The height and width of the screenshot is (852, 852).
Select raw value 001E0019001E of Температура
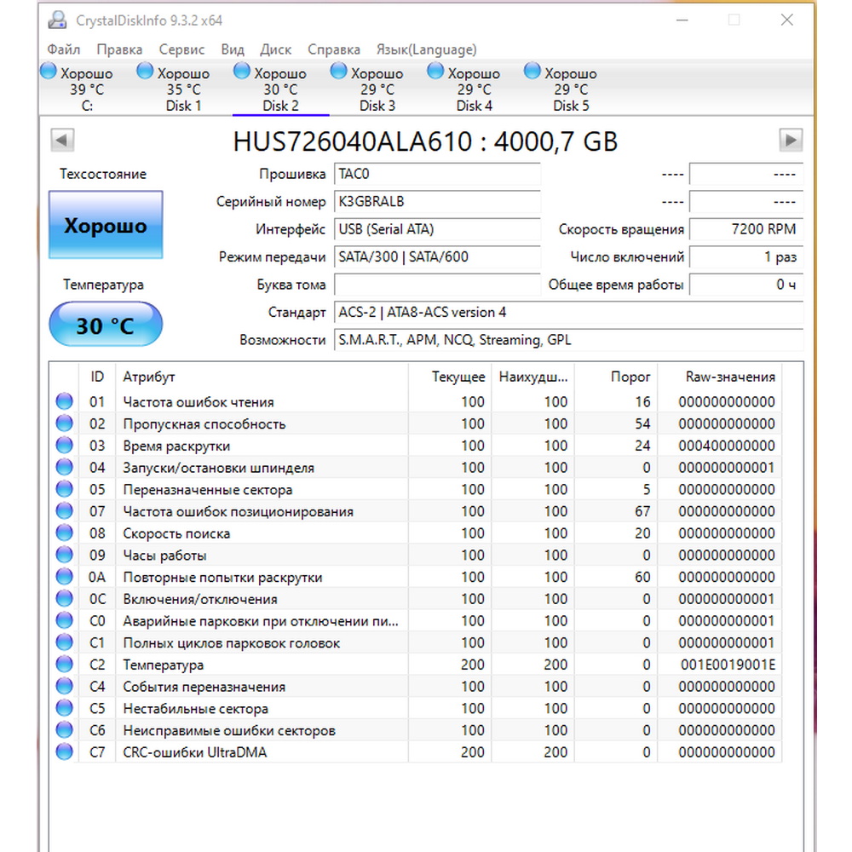[x=728, y=665]
